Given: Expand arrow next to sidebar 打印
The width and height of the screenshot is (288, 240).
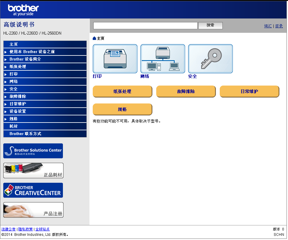Looking at the screenshot, I should (x=5, y=74).
